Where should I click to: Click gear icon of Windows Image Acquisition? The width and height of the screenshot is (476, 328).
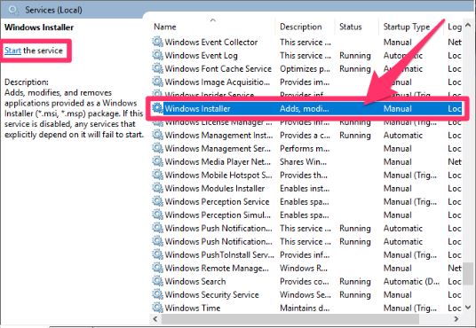pyautogui.click(x=157, y=82)
